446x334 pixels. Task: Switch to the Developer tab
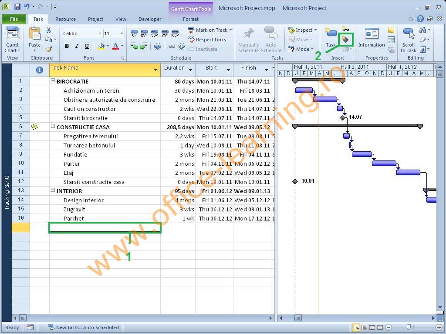[x=150, y=19]
